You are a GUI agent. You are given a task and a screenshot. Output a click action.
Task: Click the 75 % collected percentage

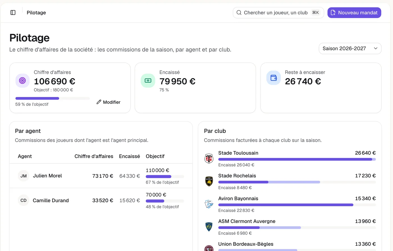click(x=164, y=90)
